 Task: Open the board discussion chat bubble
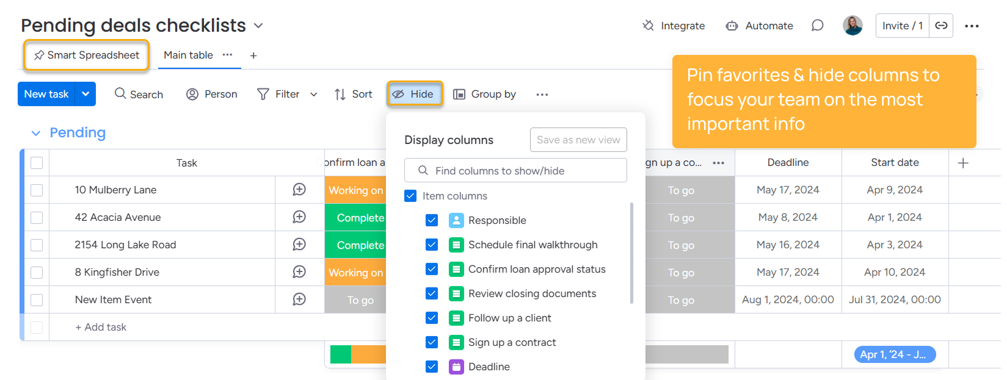(x=817, y=26)
